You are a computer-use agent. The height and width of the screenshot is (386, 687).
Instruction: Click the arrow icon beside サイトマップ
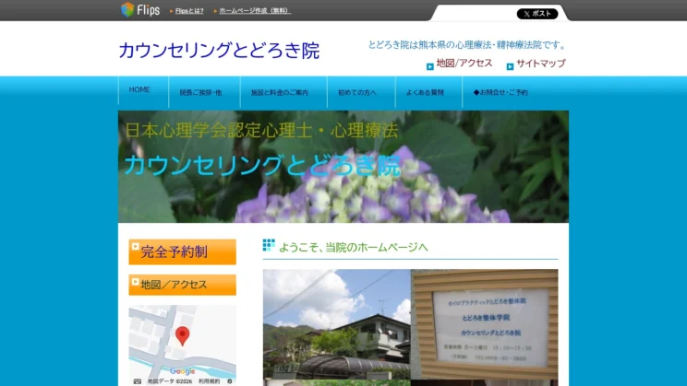tap(510, 66)
